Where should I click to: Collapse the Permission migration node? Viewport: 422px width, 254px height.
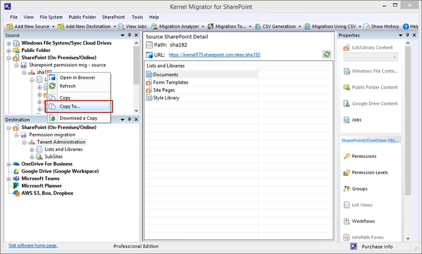point(17,135)
